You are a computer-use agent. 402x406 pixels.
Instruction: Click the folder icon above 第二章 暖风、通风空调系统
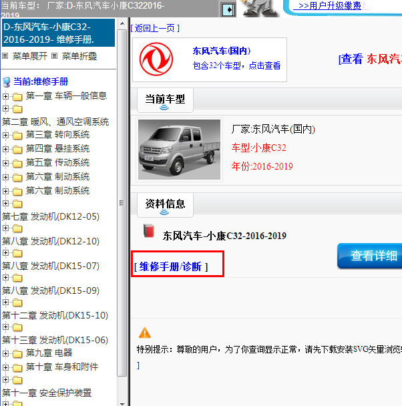[x=17, y=109]
